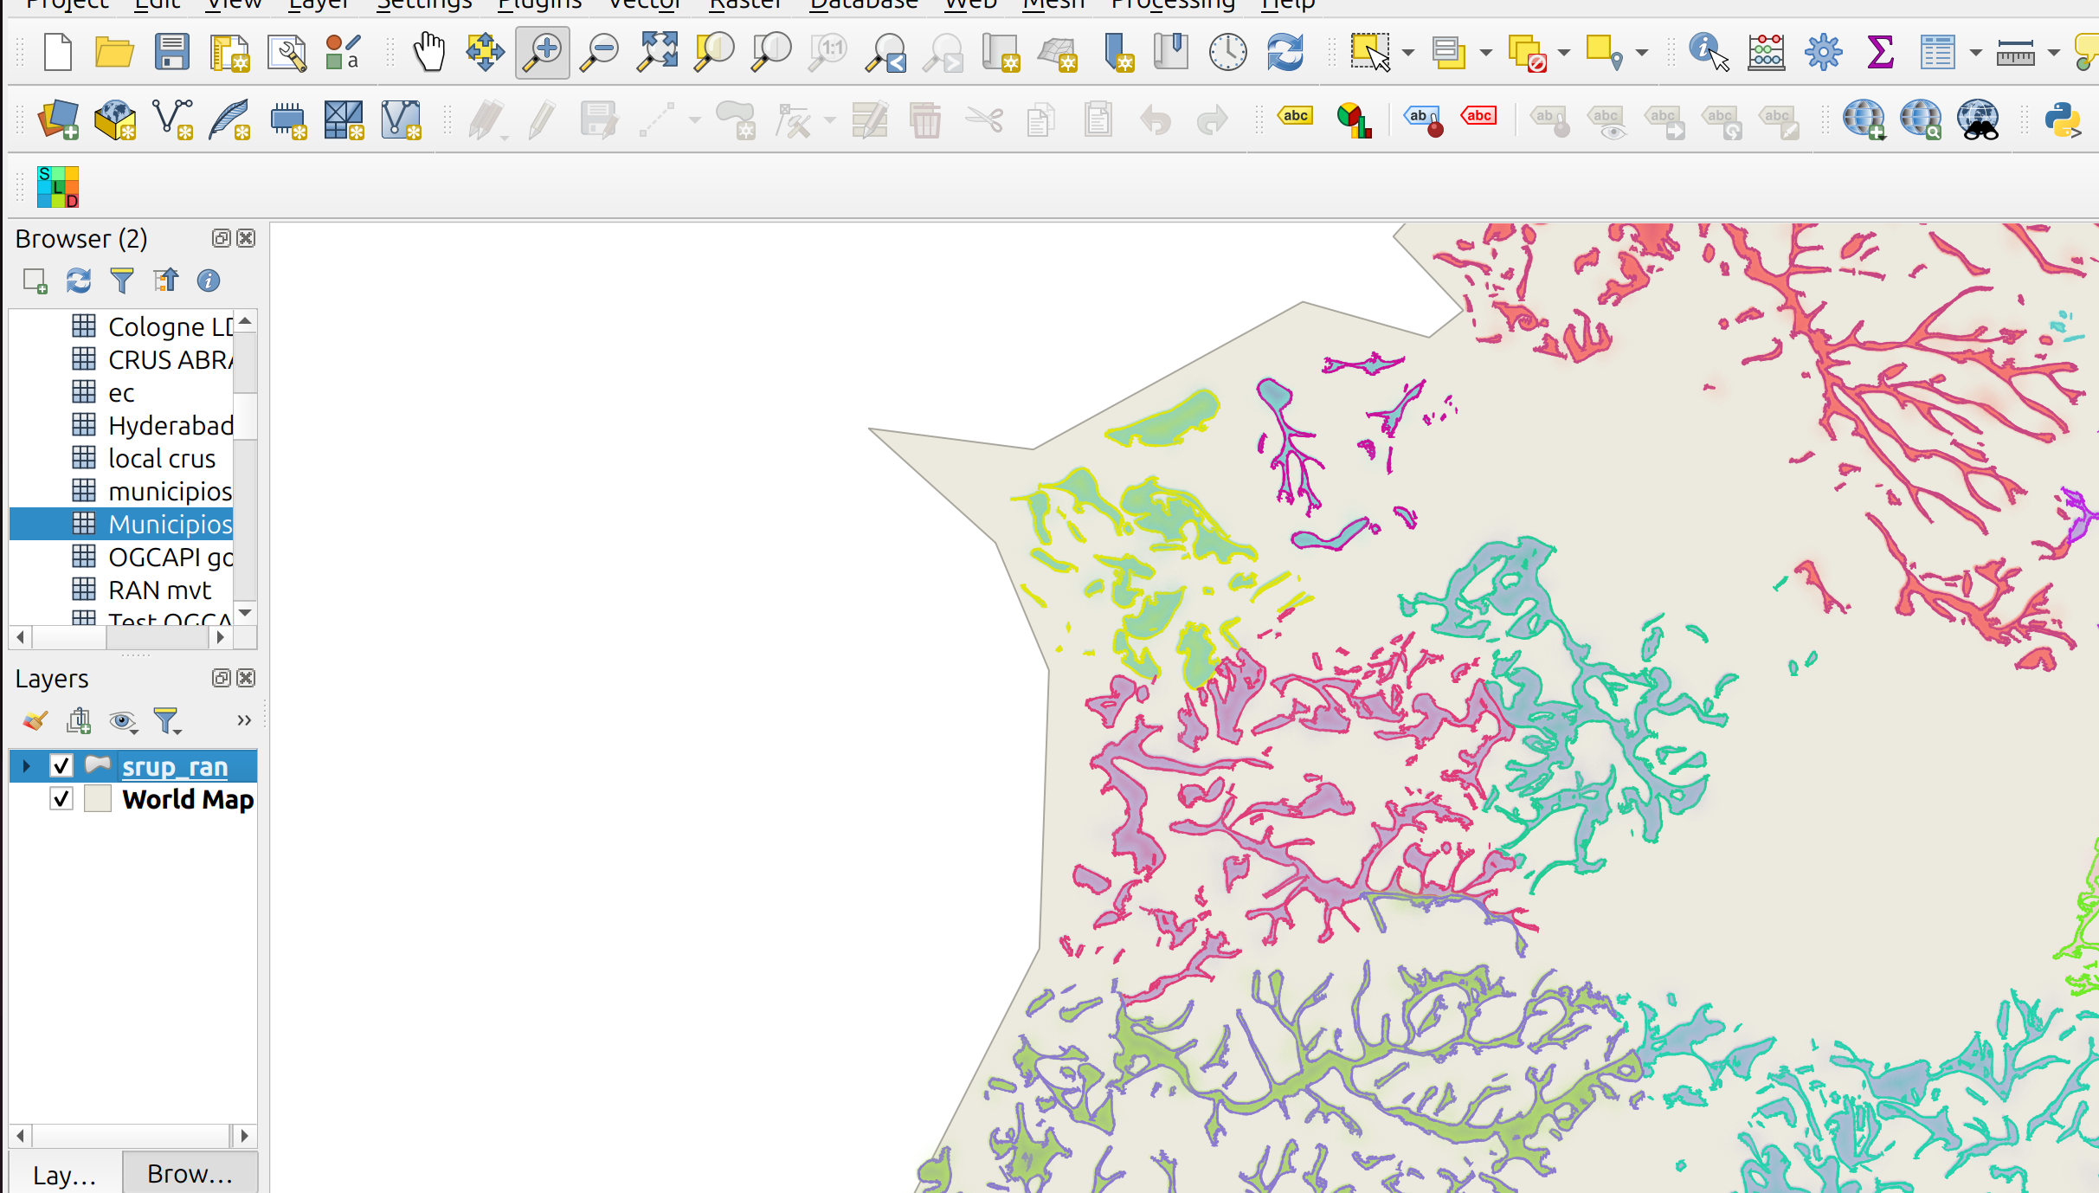Image resolution: width=2099 pixels, height=1193 pixels.
Task: Click the Zoom Full extent icon
Action: pyautogui.click(x=657, y=53)
